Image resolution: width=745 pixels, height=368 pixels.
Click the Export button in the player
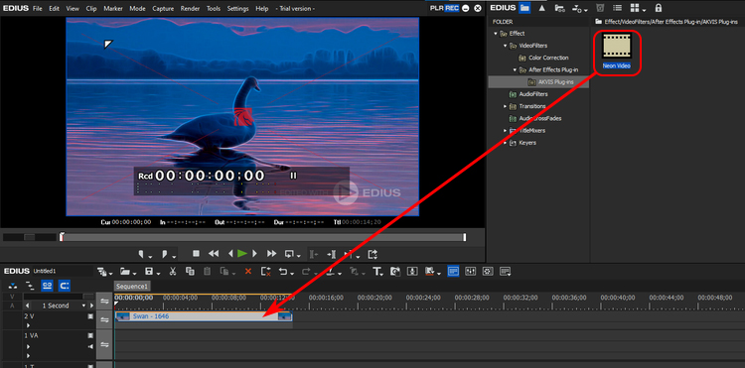click(372, 254)
